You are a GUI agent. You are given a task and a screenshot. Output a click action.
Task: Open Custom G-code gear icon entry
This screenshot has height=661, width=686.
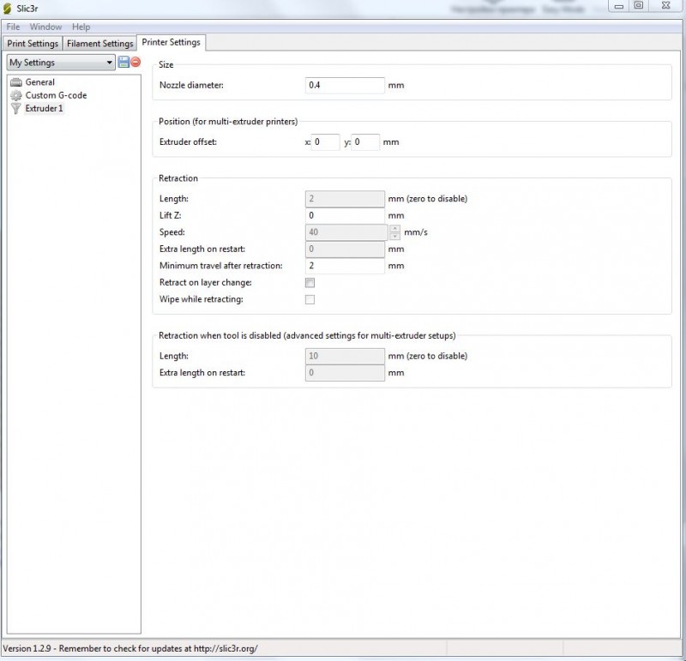tap(15, 95)
